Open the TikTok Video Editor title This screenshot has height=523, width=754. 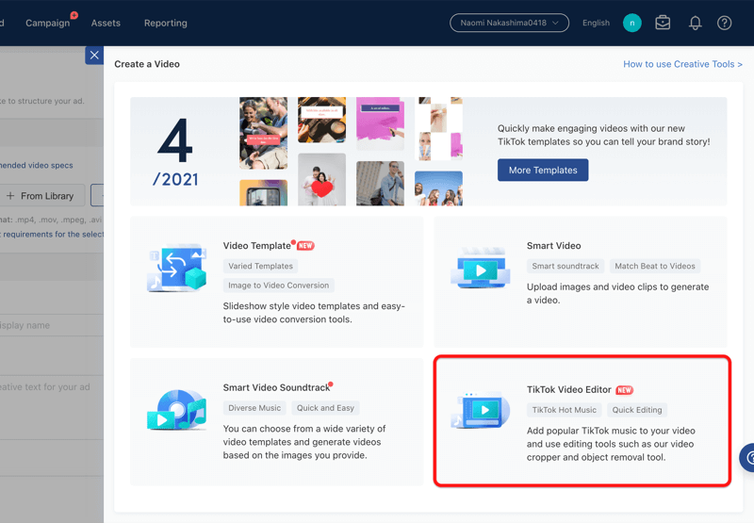pos(569,389)
